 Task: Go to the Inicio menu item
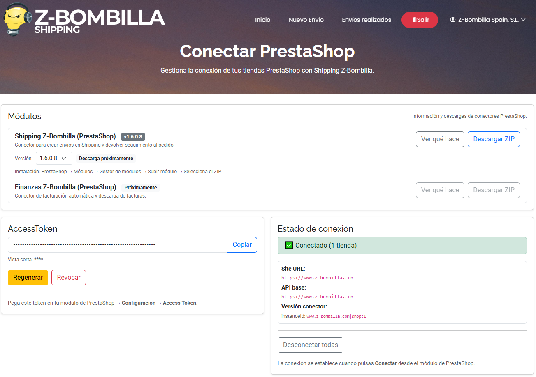[x=262, y=20]
